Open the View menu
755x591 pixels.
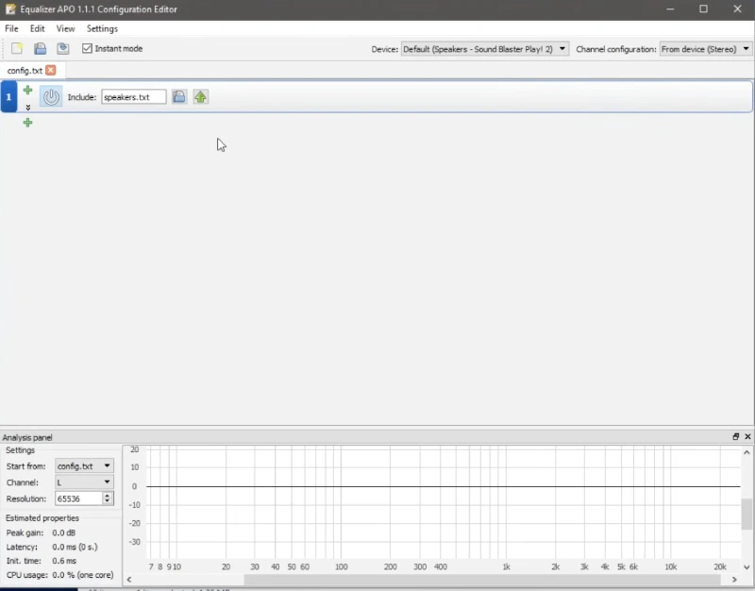[65, 29]
